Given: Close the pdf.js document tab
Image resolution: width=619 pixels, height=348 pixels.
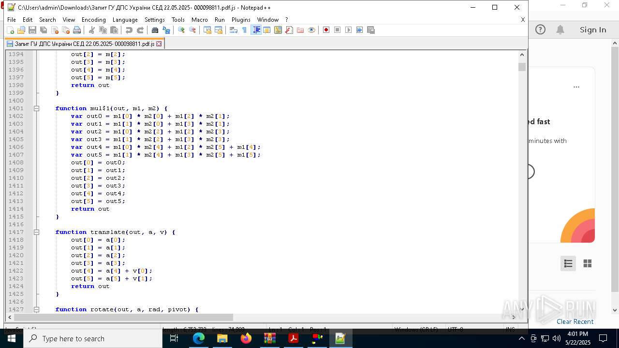Looking at the screenshot, I should (x=159, y=44).
